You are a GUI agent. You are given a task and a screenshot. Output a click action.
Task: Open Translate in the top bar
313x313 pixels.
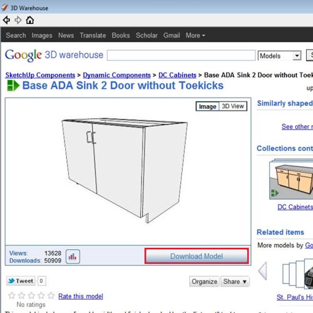pyautogui.click(x=93, y=35)
